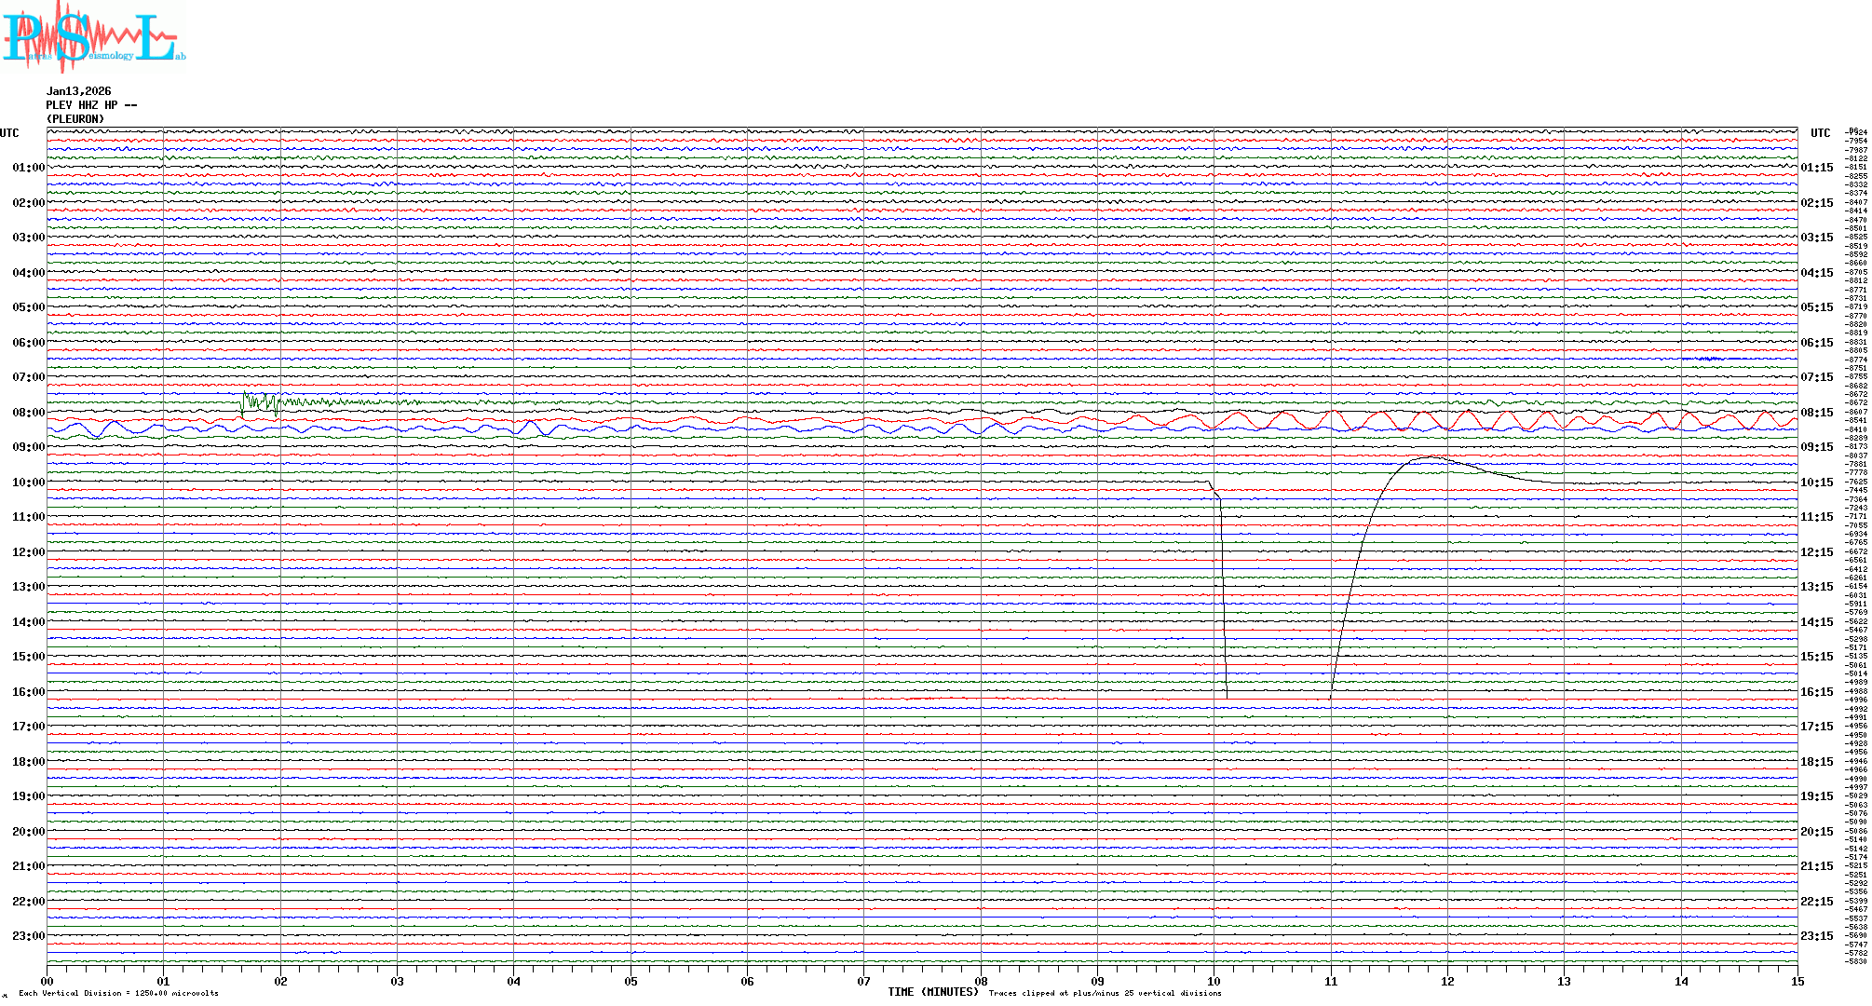Click minute marker 10 on bottom axis
Image resolution: width=1872 pixels, height=1006 pixels.
click(1214, 981)
